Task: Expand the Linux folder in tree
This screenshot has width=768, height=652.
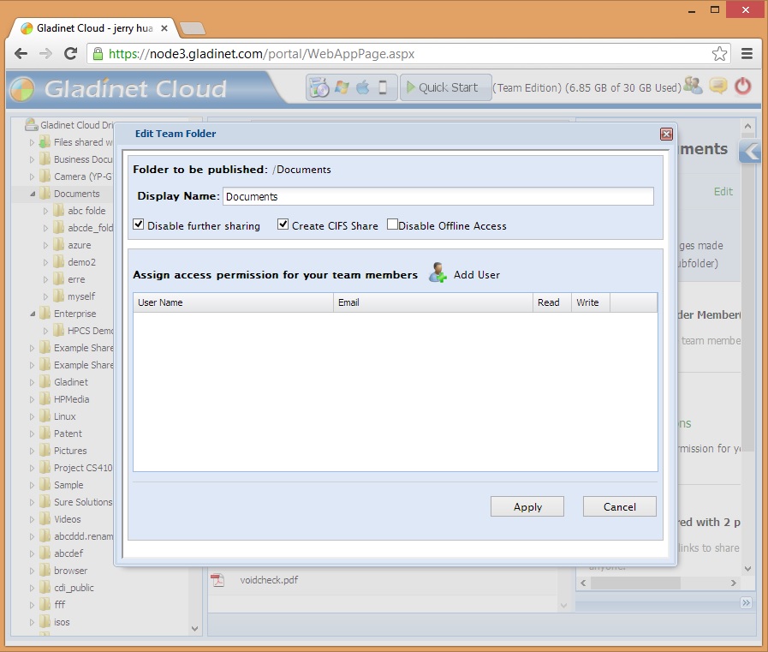Action: (33, 416)
